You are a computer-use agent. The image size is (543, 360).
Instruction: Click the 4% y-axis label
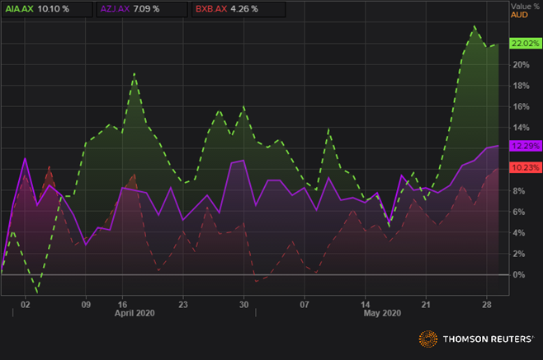[519, 233]
